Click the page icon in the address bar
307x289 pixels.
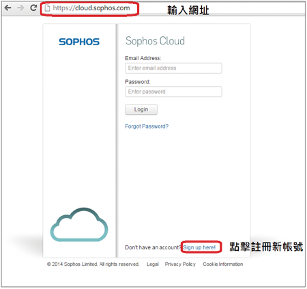pos(47,8)
